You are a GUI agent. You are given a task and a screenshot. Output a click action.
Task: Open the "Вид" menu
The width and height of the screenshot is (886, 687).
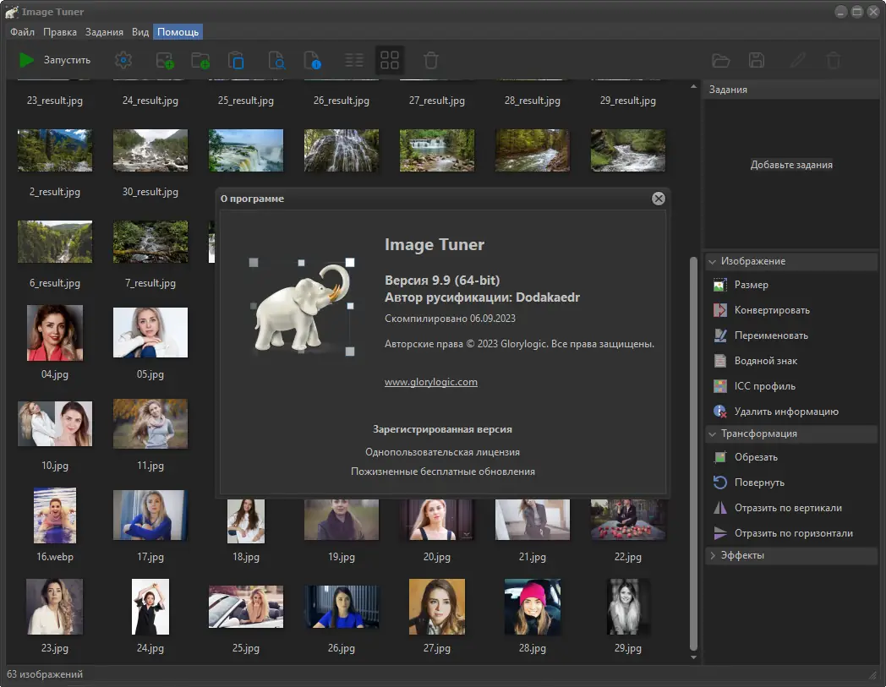point(139,31)
